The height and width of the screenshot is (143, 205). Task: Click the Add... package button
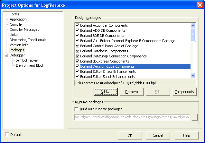pos(106,92)
